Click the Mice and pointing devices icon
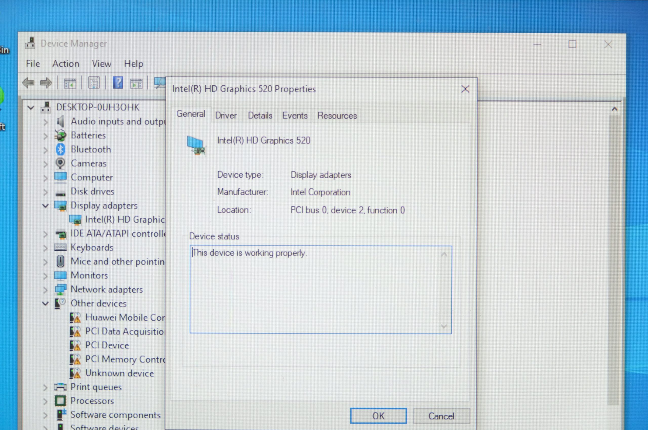Image resolution: width=648 pixels, height=430 pixels. click(60, 261)
